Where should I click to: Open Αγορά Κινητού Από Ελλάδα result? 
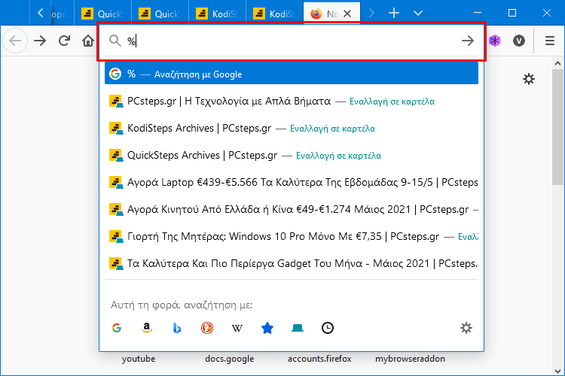(292, 209)
